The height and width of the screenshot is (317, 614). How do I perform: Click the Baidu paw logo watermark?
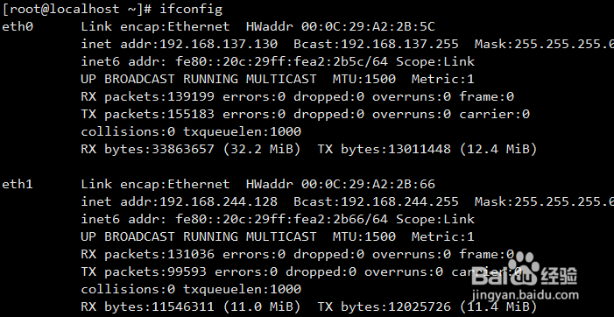coord(525,269)
